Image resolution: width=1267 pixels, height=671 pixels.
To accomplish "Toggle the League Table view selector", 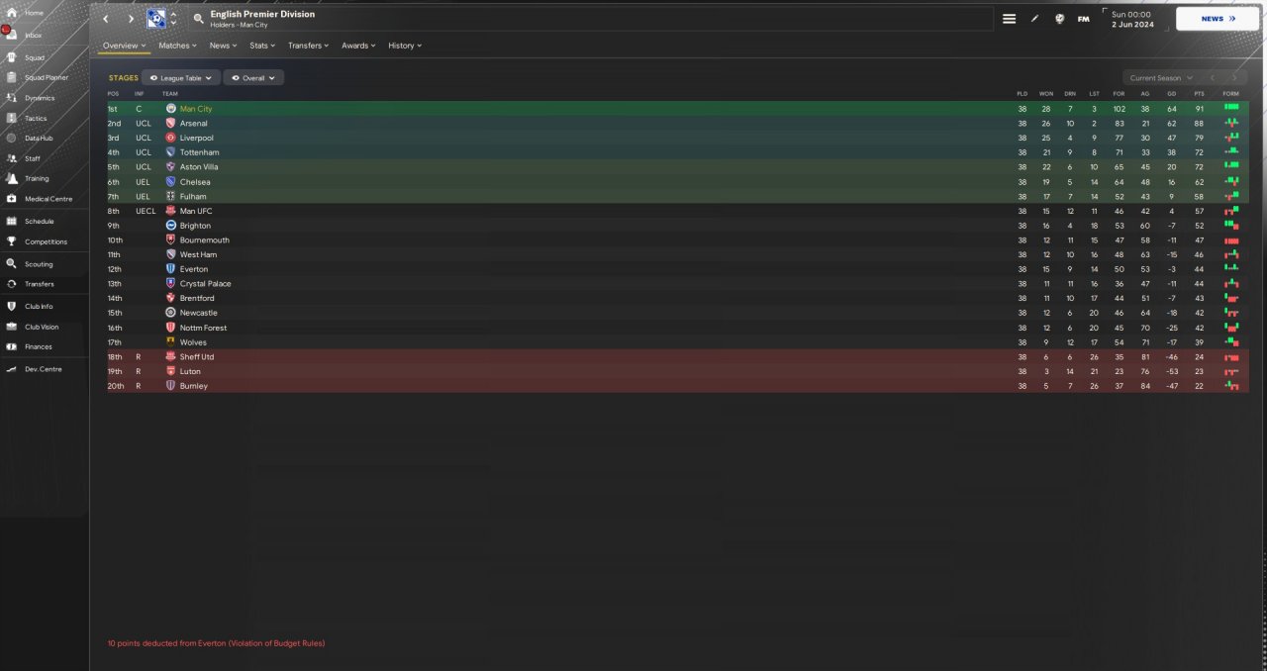I will pos(181,77).
